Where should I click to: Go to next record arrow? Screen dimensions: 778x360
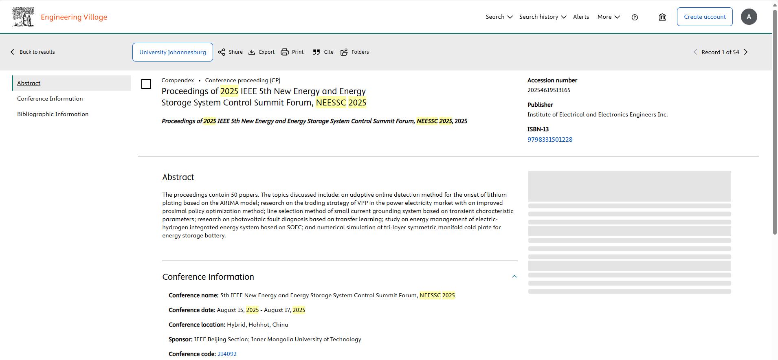746,52
